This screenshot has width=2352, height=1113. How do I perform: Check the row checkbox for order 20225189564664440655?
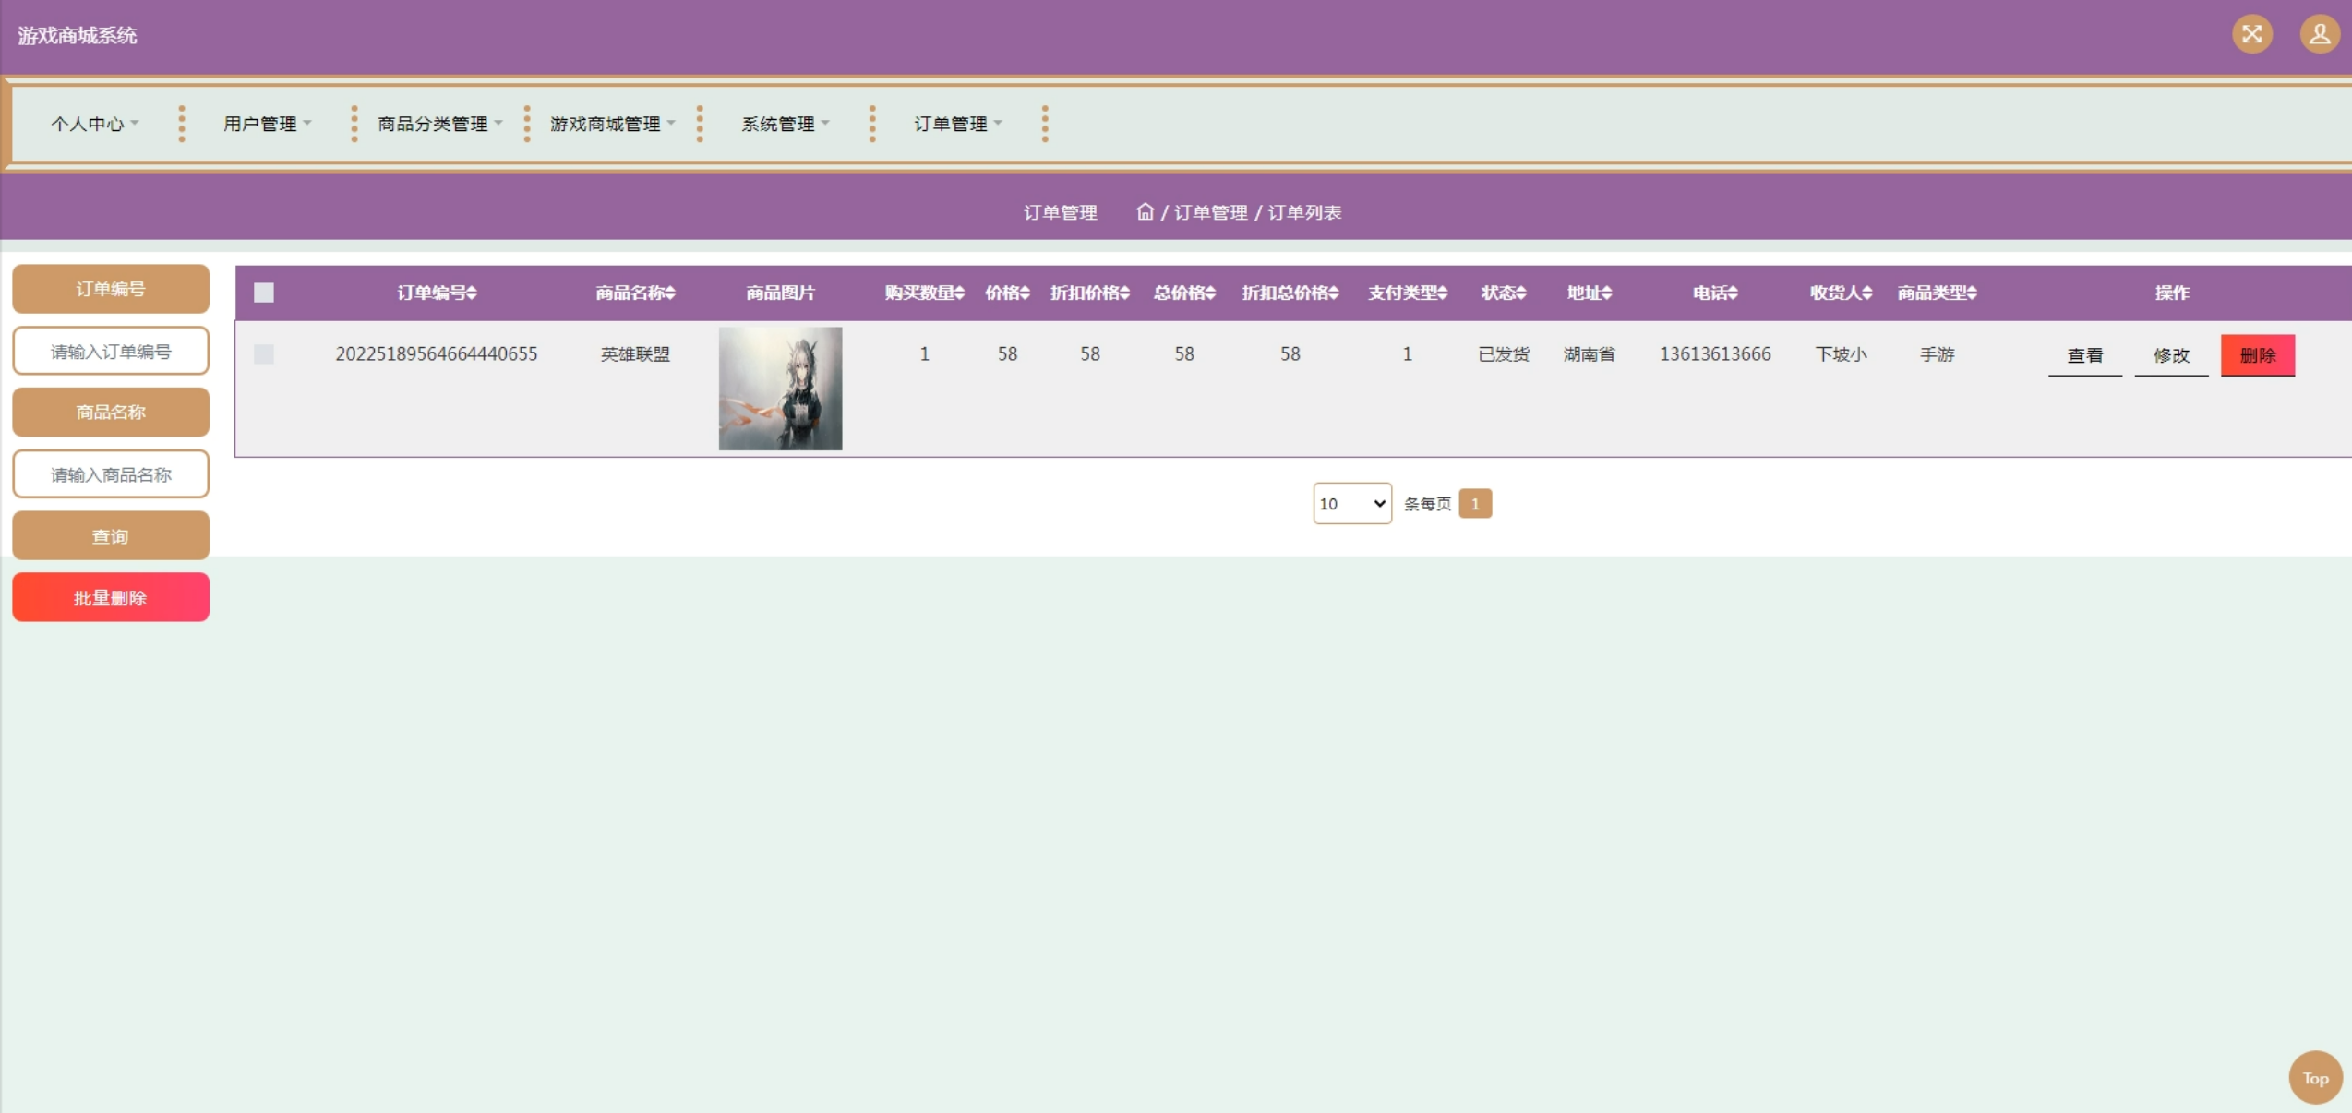[x=264, y=354]
